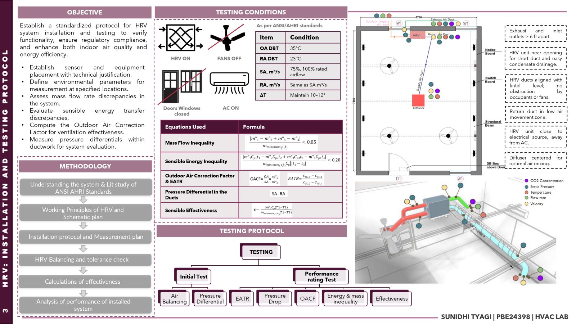This screenshot has width=576, height=324.
Task: Click the Sensible Energy Inequality row label
Action: 196,161
